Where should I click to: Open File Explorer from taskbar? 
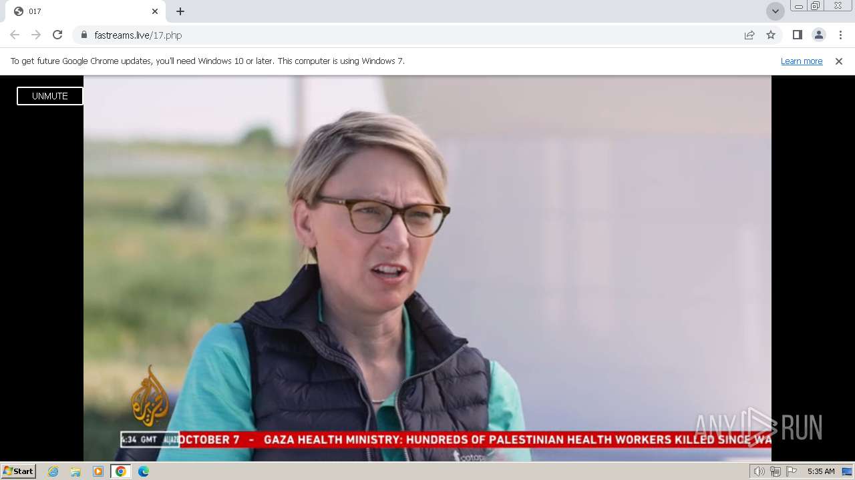(75, 471)
